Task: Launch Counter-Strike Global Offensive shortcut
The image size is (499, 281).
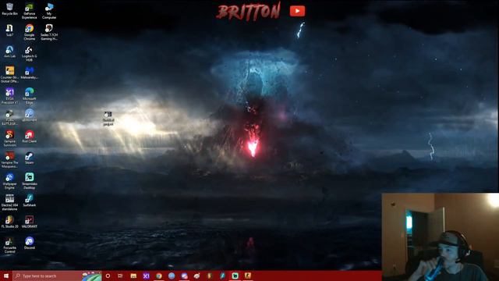Action: click(9, 75)
